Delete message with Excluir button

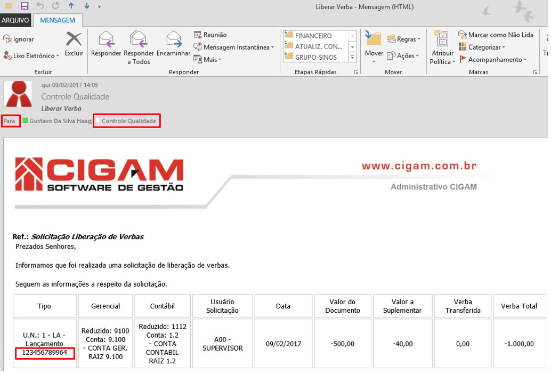click(x=74, y=44)
